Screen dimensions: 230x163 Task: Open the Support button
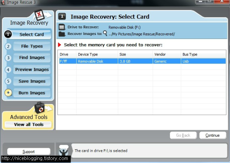[29, 152]
